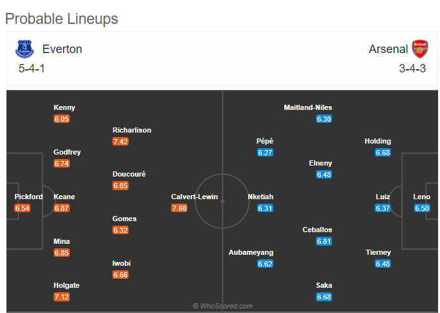Open the Arsenal team name link

tap(388, 49)
